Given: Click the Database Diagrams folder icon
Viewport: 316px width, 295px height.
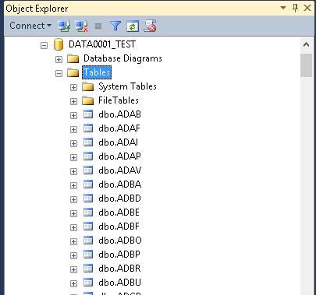Looking at the screenshot, I should pos(73,58).
